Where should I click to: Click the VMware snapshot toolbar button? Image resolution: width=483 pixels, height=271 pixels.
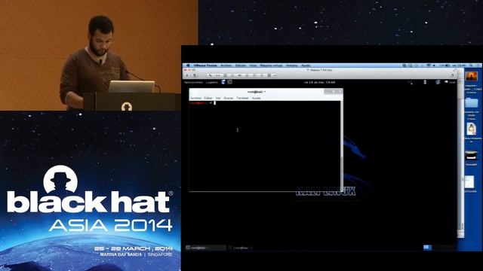coord(195,75)
